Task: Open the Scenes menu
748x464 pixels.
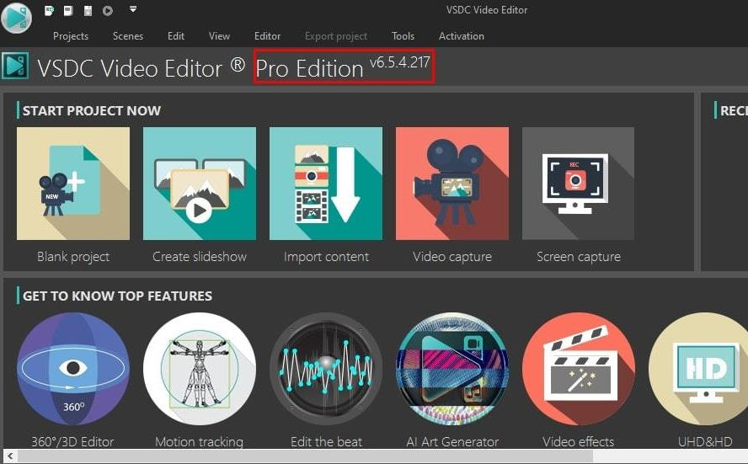Action: [x=128, y=35]
